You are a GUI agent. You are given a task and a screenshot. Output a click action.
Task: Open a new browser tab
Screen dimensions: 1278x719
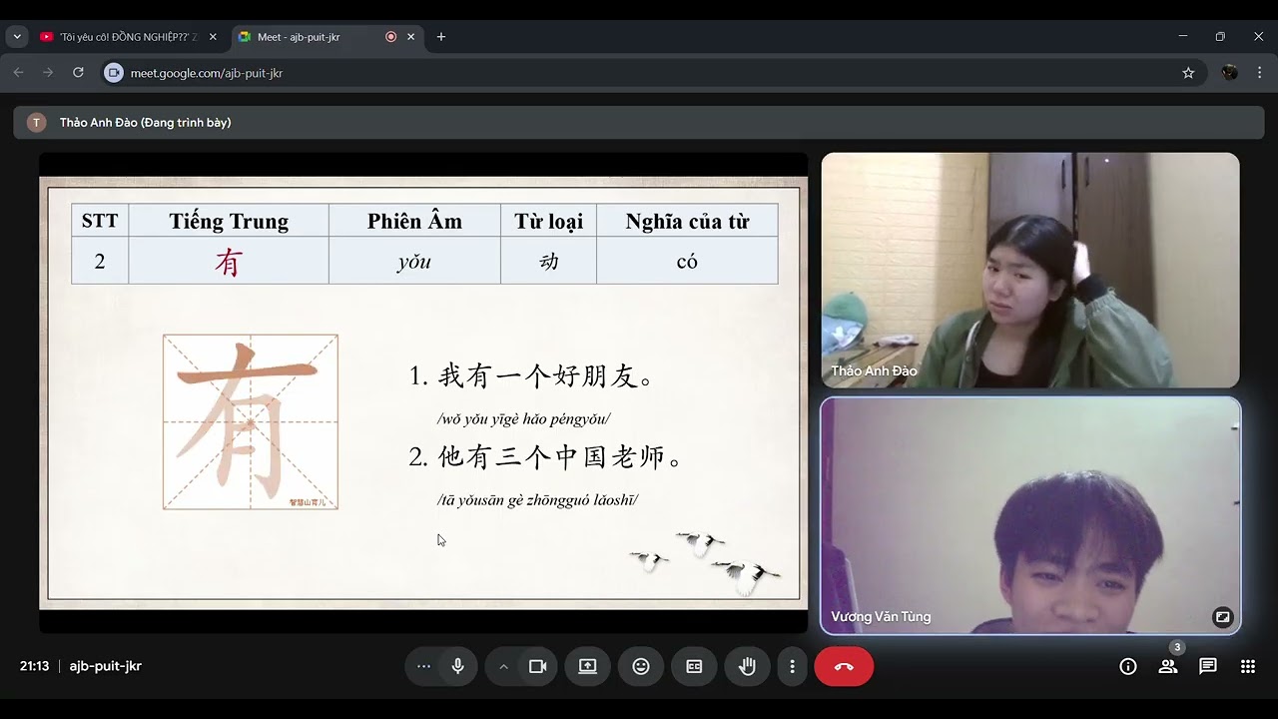(x=441, y=37)
